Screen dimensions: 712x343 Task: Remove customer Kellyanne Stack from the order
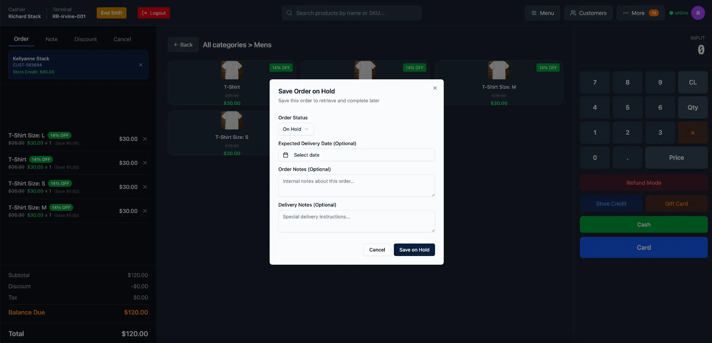coord(141,65)
